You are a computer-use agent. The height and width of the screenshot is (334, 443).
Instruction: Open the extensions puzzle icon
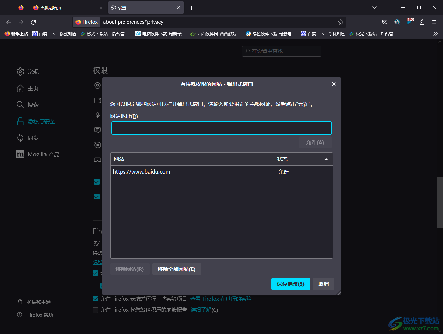click(x=422, y=22)
